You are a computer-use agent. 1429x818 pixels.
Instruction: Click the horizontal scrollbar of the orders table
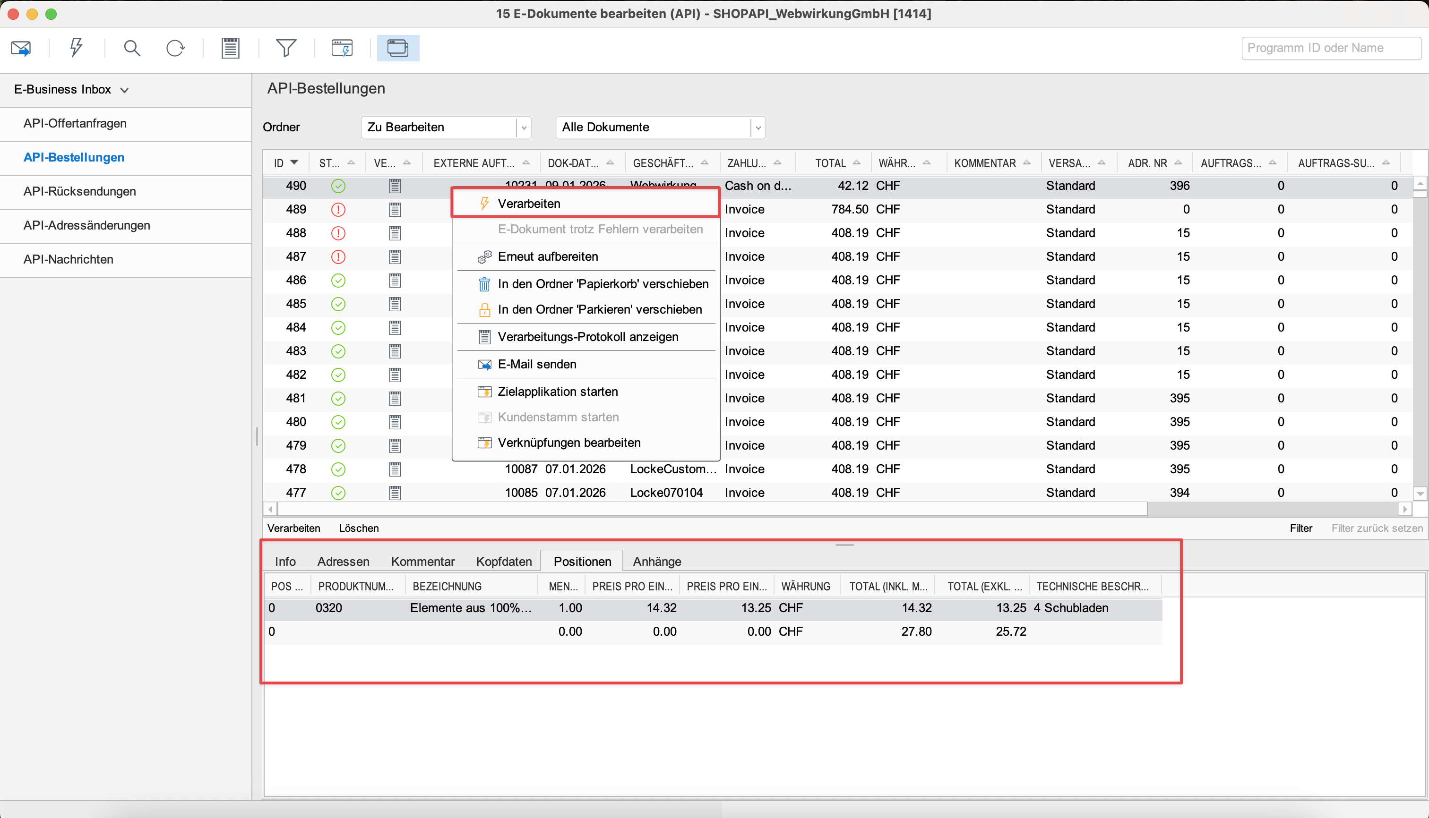(x=712, y=509)
